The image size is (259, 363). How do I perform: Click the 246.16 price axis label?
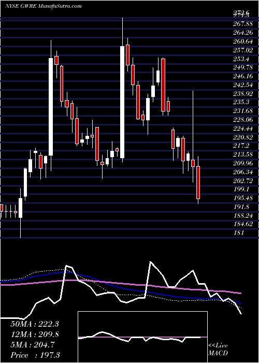pos(244,76)
